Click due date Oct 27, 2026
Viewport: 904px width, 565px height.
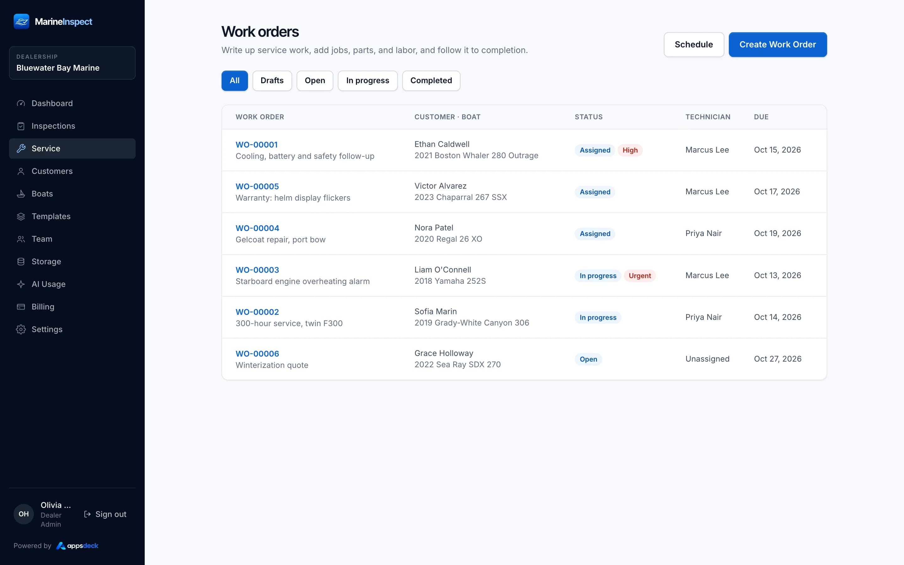pyautogui.click(x=778, y=359)
